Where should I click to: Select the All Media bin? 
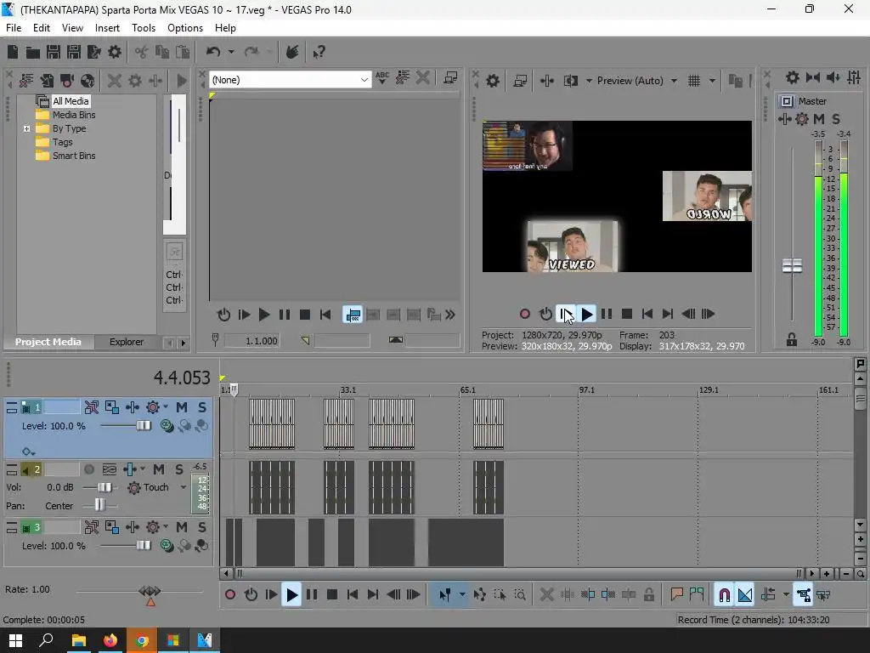71,101
